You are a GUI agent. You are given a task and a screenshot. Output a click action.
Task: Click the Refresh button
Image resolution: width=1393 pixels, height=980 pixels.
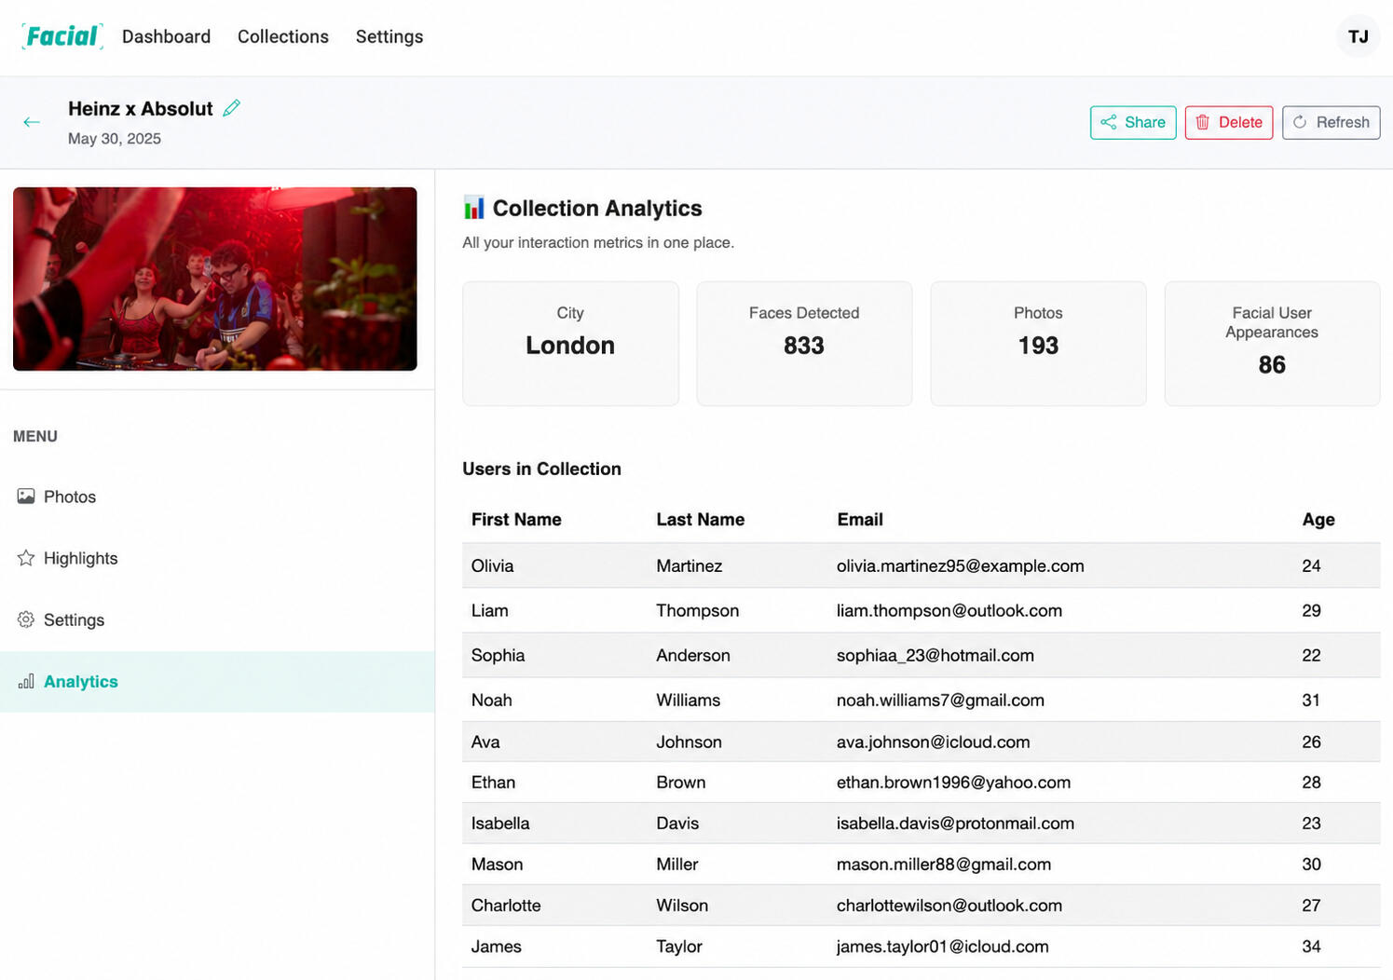[x=1331, y=122]
